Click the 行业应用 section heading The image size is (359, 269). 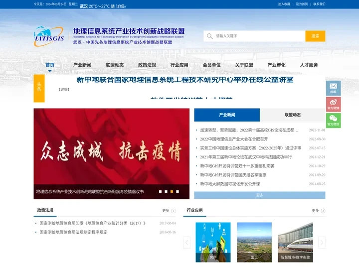pyautogui.click(x=194, y=210)
